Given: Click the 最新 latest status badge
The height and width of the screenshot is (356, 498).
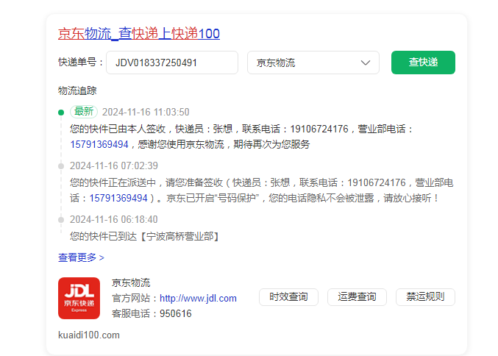Looking at the screenshot, I should pos(84,112).
